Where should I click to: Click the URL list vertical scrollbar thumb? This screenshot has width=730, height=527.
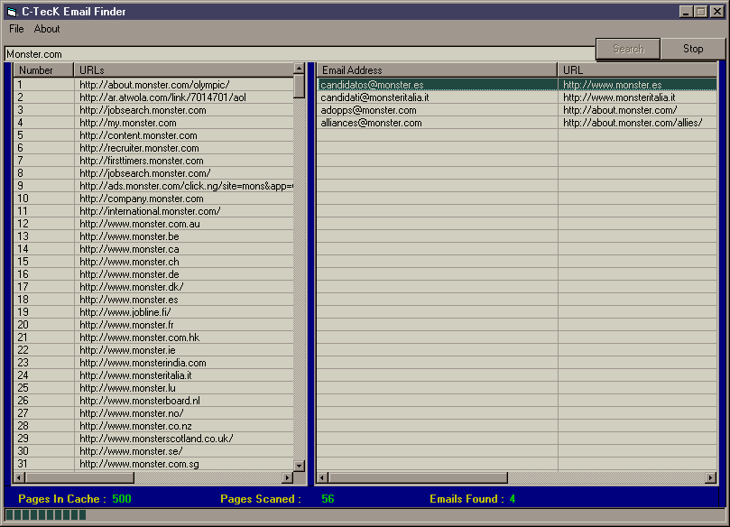(x=300, y=87)
